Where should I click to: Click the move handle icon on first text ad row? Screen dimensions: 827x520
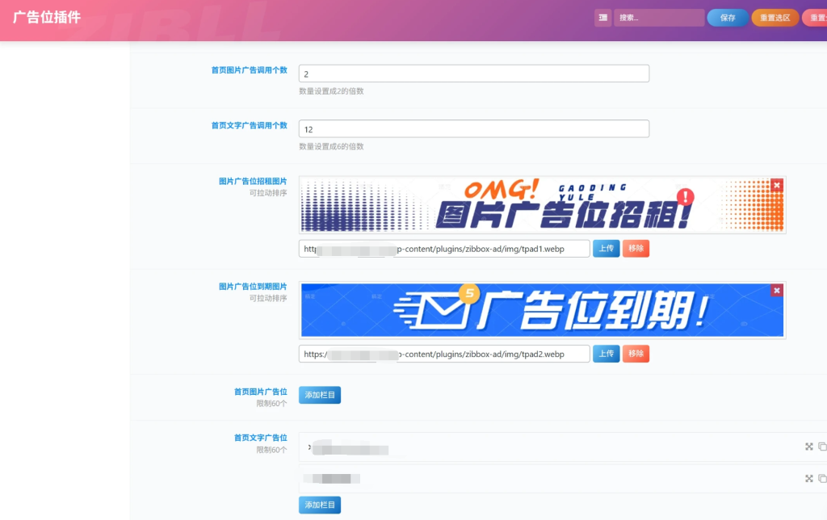click(808, 447)
